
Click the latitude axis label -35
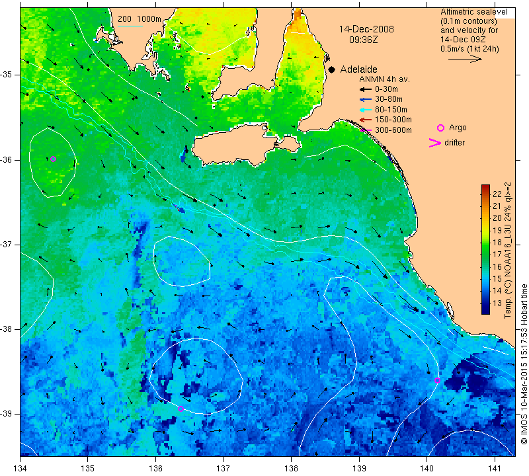coord(8,75)
